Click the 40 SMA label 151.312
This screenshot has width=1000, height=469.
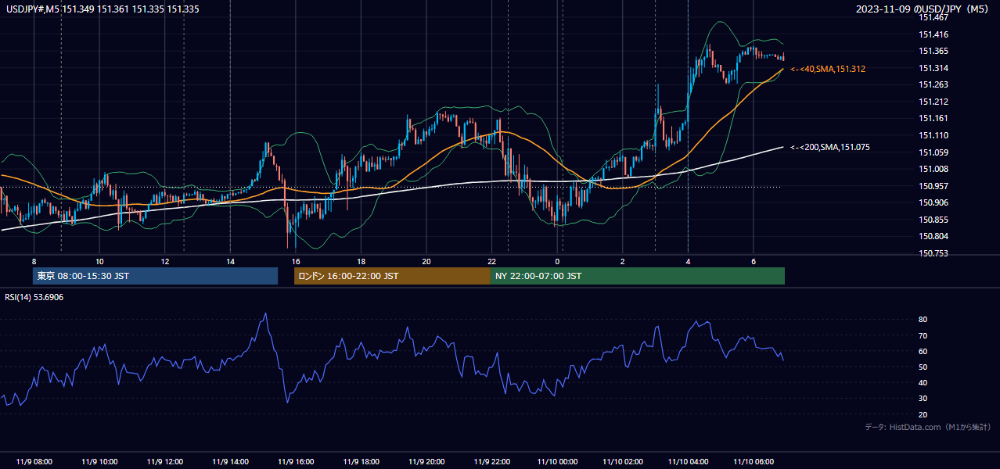(828, 69)
